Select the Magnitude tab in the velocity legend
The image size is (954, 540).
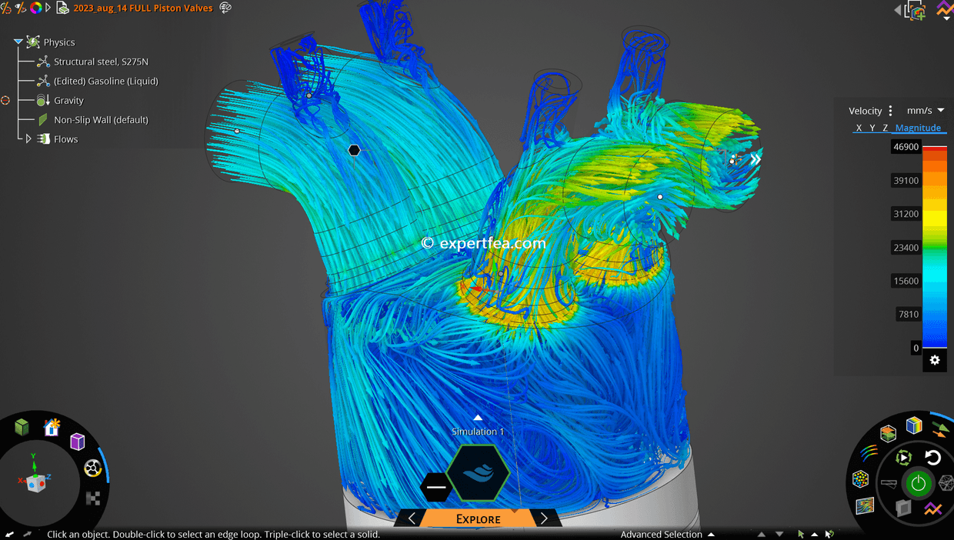click(x=919, y=128)
